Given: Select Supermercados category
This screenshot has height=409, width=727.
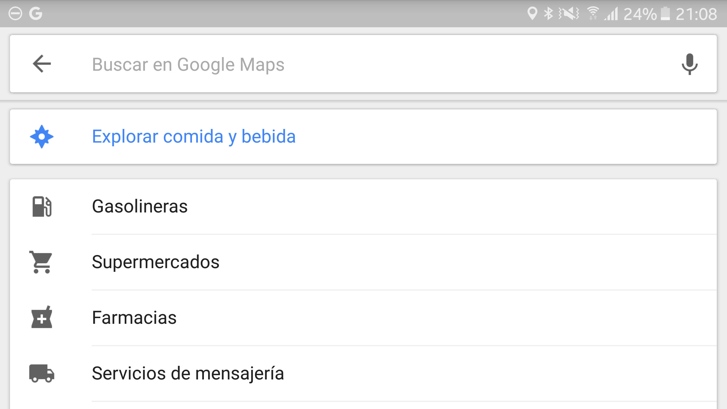Looking at the screenshot, I should (363, 262).
